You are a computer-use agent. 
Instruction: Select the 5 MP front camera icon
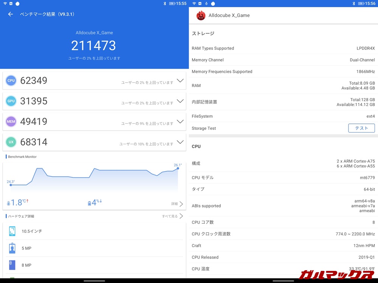[12, 248]
